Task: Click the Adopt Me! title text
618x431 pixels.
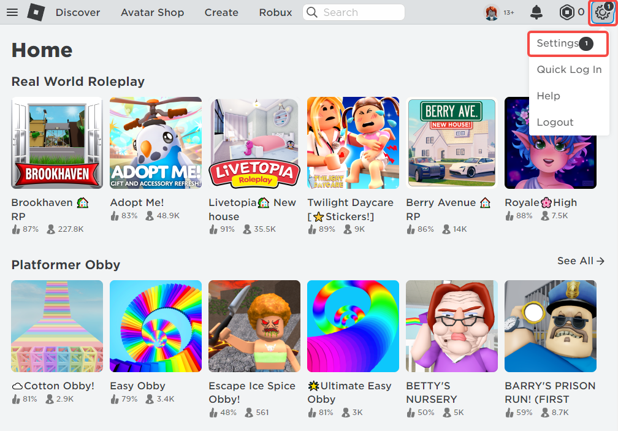Action: [137, 202]
